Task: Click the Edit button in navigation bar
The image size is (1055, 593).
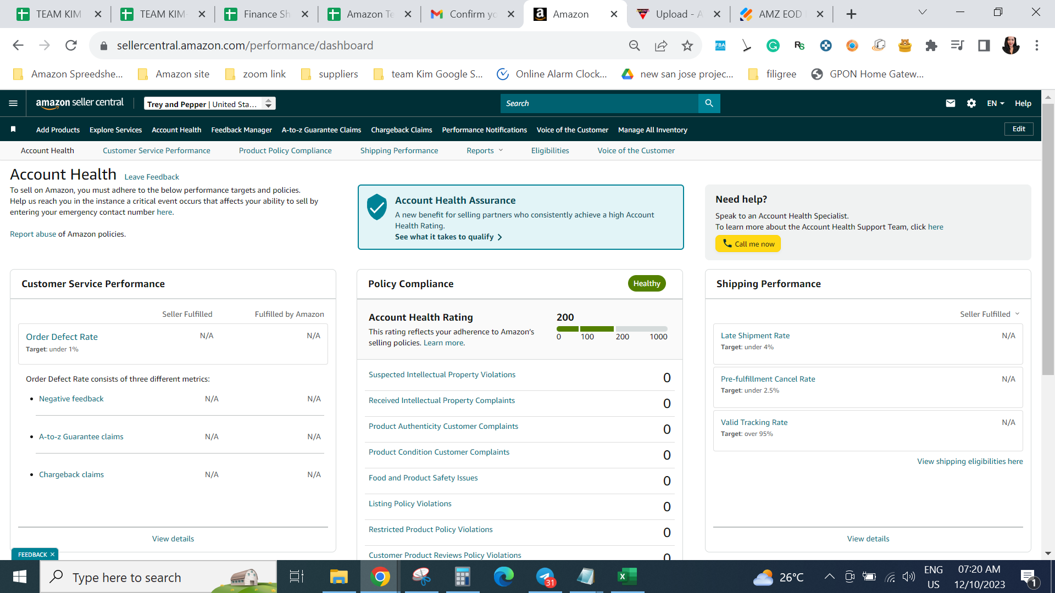Action: [x=1019, y=129]
